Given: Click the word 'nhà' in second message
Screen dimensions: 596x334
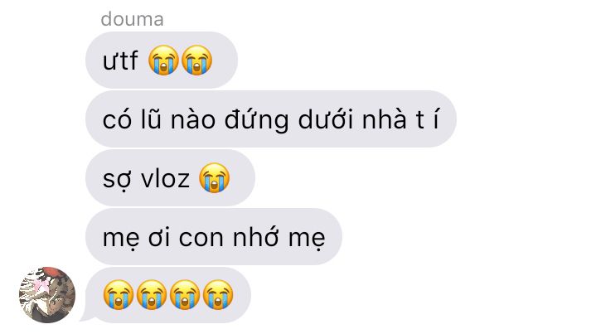Looking at the screenshot, I should click(385, 119).
